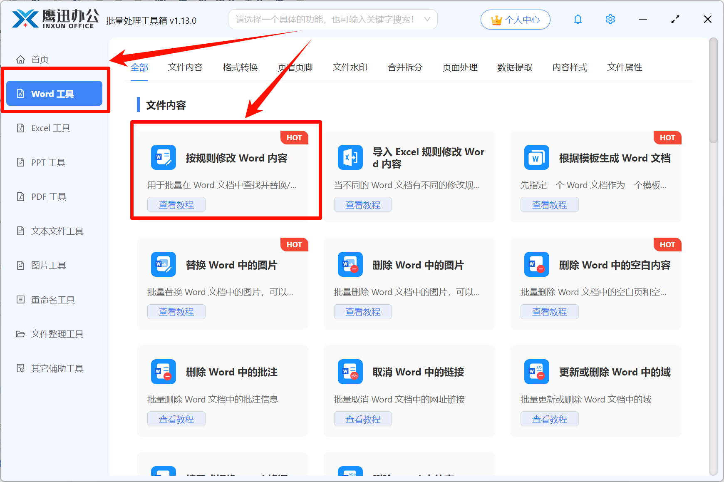Open settings with the gear icon

point(610,19)
